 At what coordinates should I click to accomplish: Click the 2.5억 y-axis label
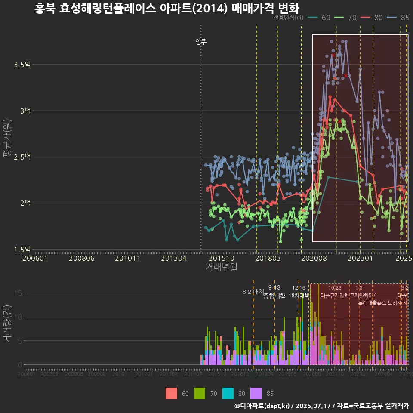(22, 157)
